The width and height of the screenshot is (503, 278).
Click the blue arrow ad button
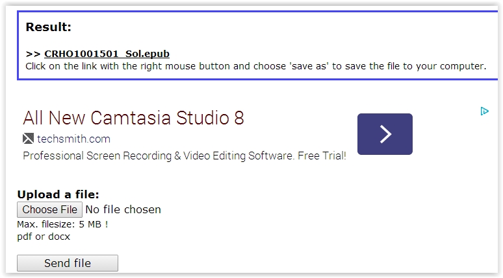click(385, 134)
